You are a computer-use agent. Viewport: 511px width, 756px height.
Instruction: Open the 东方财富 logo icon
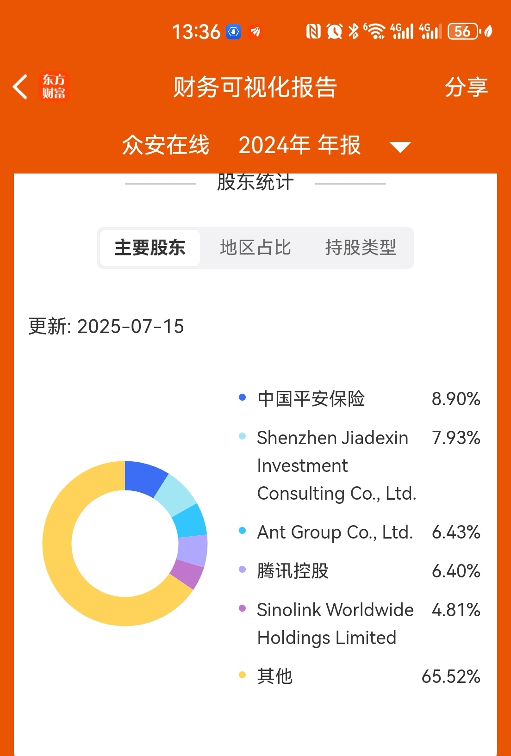[54, 87]
